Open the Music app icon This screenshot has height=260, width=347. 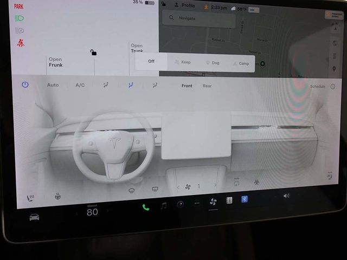pyautogui.click(x=164, y=206)
